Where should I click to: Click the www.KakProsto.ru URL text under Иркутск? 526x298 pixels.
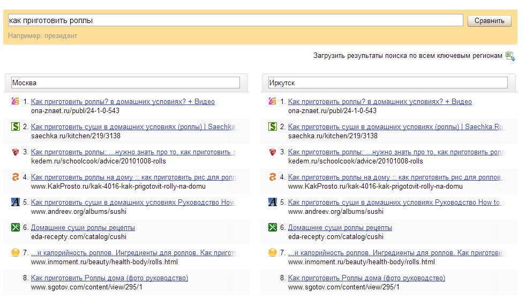click(x=375, y=187)
